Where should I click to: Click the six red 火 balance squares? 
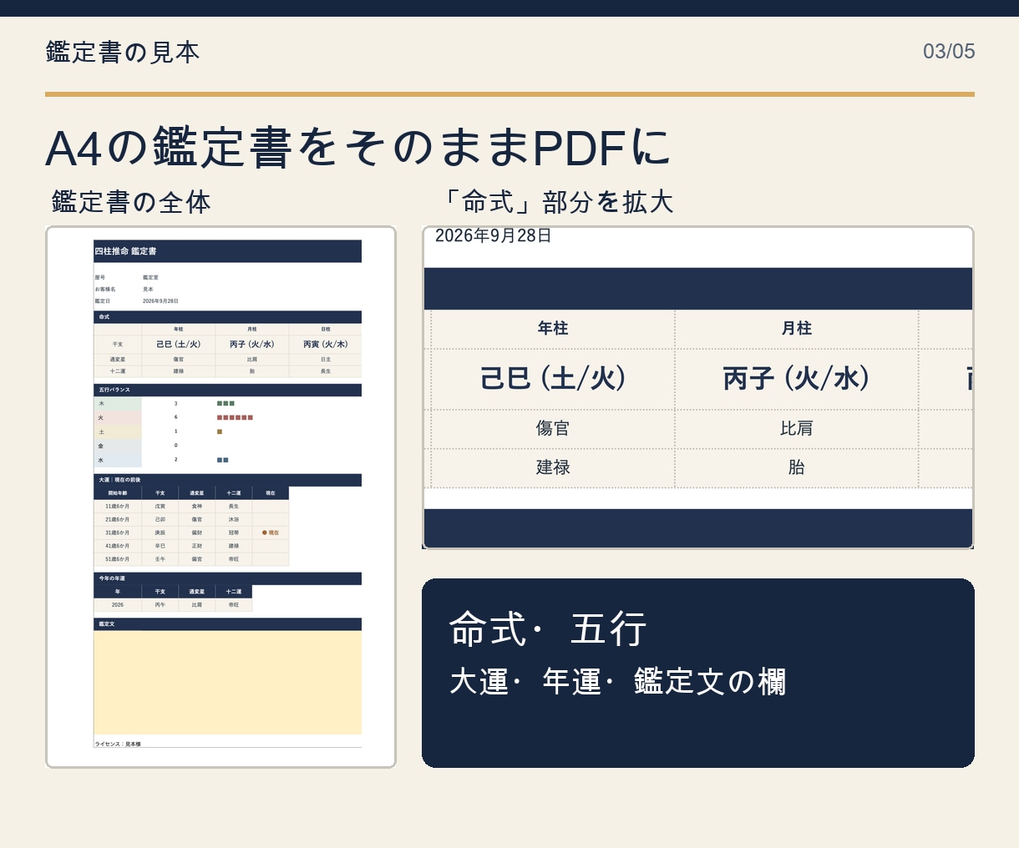click(x=235, y=417)
